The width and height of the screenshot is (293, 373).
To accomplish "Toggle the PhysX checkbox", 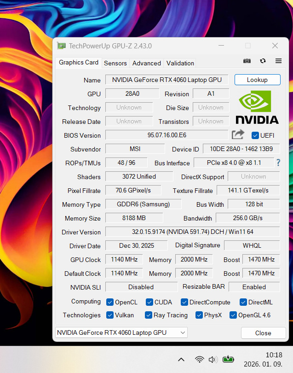I will pos(199,315).
